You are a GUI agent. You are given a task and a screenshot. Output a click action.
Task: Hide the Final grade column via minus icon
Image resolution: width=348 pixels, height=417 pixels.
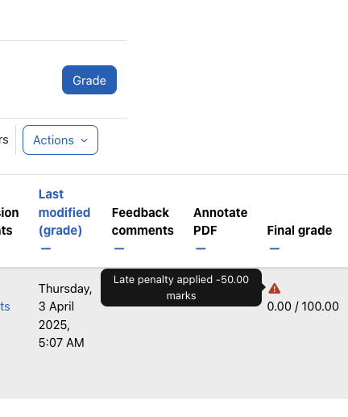(275, 248)
